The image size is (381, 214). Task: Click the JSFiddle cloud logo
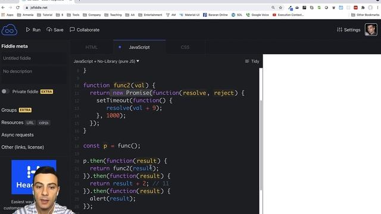click(10, 30)
